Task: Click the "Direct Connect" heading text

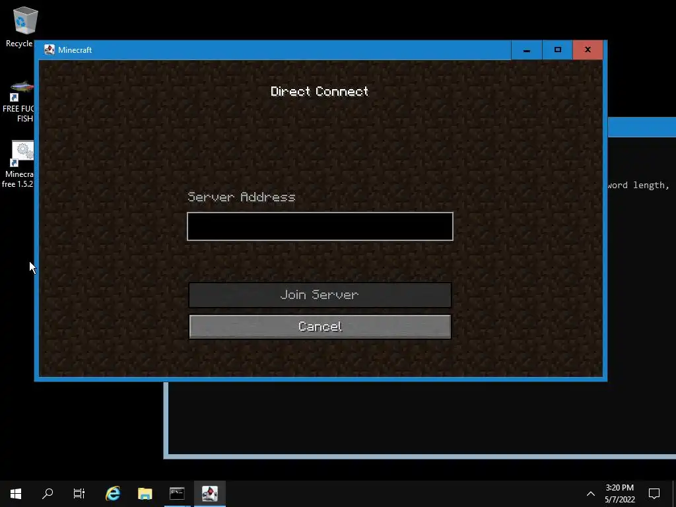Action: click(320, 91)
